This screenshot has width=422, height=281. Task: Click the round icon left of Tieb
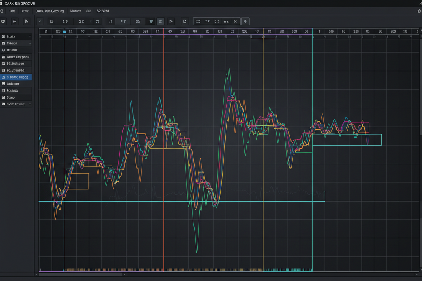2,11
